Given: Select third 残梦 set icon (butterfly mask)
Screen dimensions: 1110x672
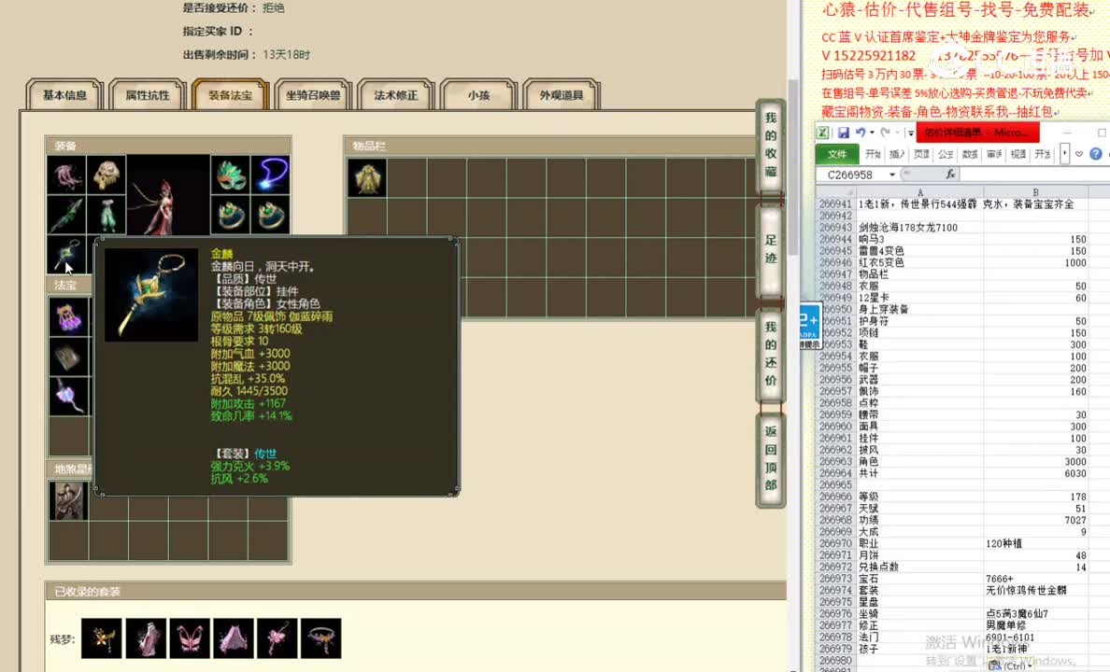Looking at the screenshot, I should [x=190, y=638].
